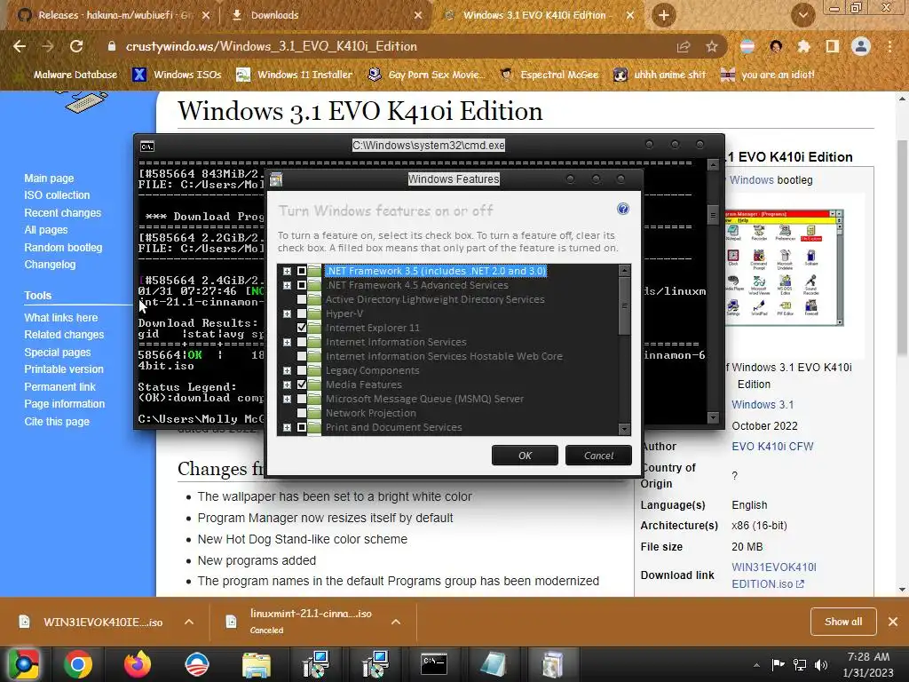The width and height of the screenshot is (909, 682).
Task: Uncheck Internet Explorer 11 checkbox
Action: click(302, 328)
